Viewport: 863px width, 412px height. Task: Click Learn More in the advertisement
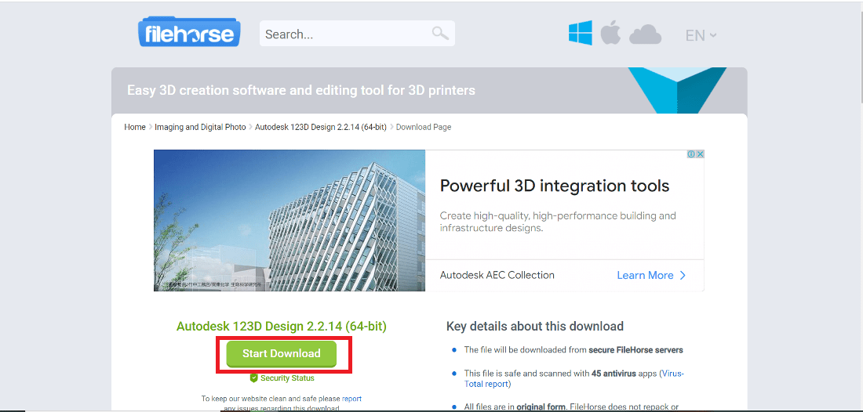click(x=651, y=275)
